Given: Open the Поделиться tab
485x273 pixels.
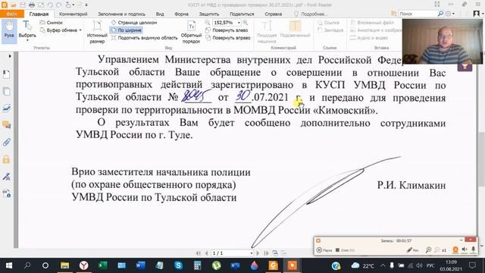Looking at the screenshot, I should tap(242, 14).
